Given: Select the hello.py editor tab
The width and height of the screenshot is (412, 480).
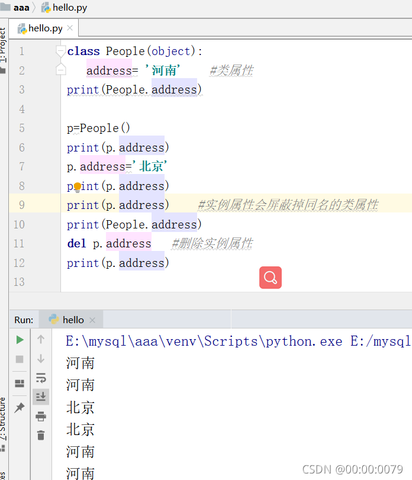Looking at the screenshot, I should 44,28.
